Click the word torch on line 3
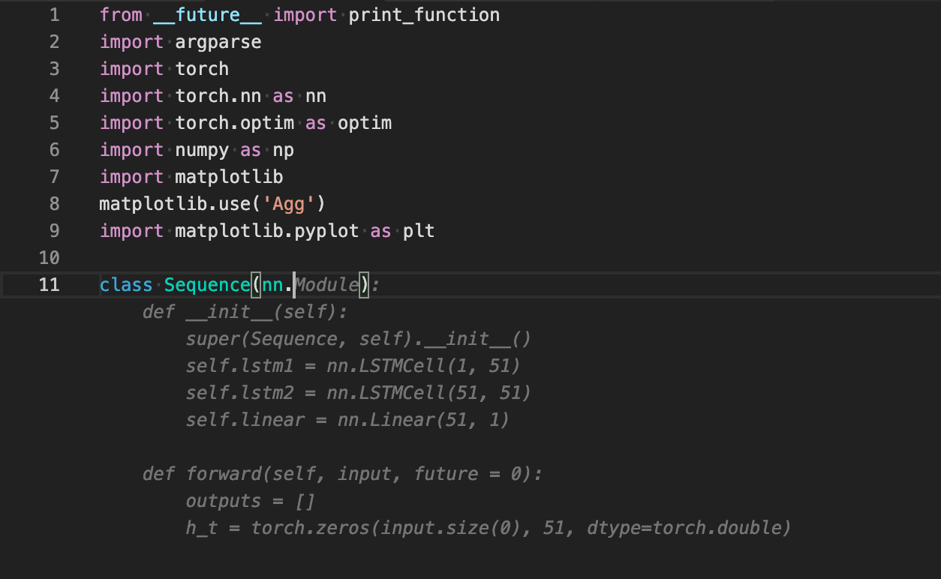 pos(202,69)
